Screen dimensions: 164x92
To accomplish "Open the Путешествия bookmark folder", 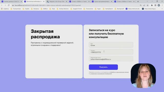I will click(x=16, y=9).
